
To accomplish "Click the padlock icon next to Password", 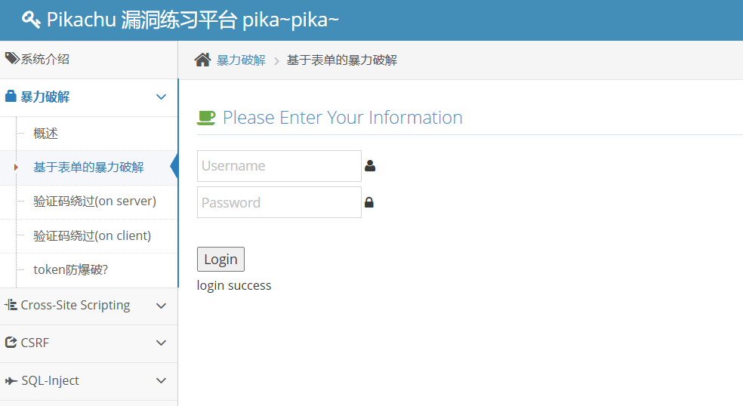I will (x=369, y=202).
